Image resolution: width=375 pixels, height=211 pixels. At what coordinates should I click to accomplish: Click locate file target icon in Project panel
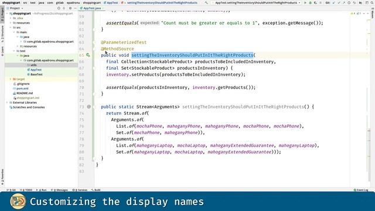click(59, 8)
